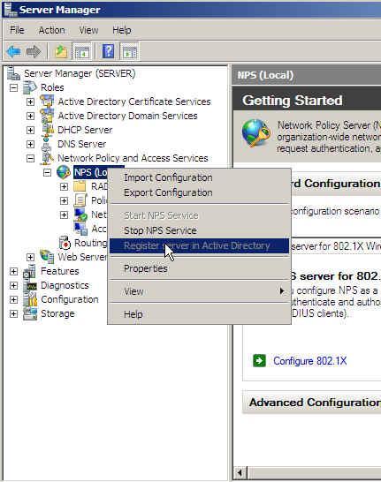Click the Forward arrow toolbar icon
Viewport: 381px width, 482px height.
tap(34, 51)
